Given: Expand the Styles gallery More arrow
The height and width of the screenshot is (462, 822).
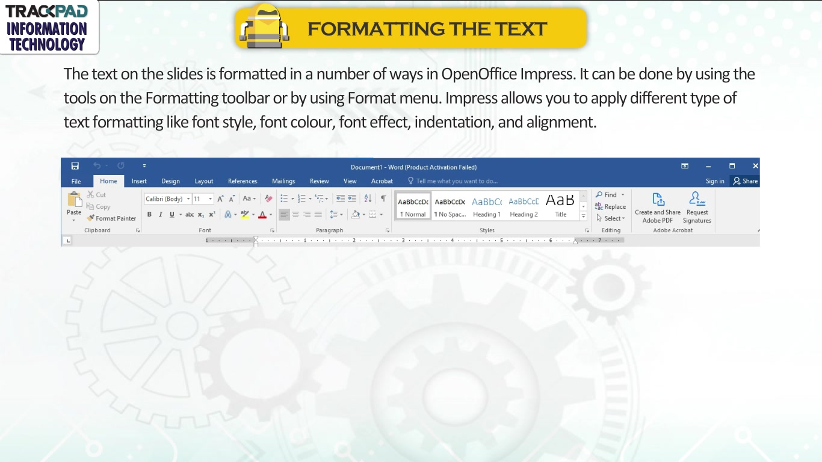Looking at the screenshot, I should [583, 216].
